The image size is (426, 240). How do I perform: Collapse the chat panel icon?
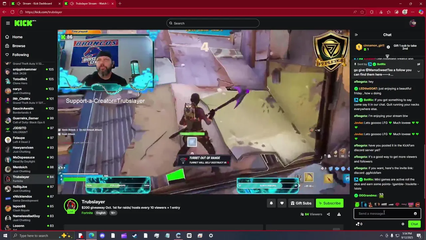pos(356,35)
